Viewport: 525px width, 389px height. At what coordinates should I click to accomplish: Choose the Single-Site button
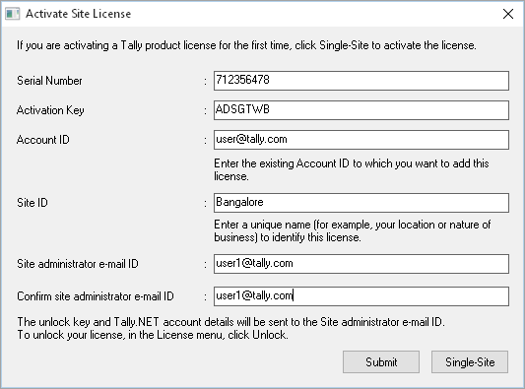coord(470,361)
